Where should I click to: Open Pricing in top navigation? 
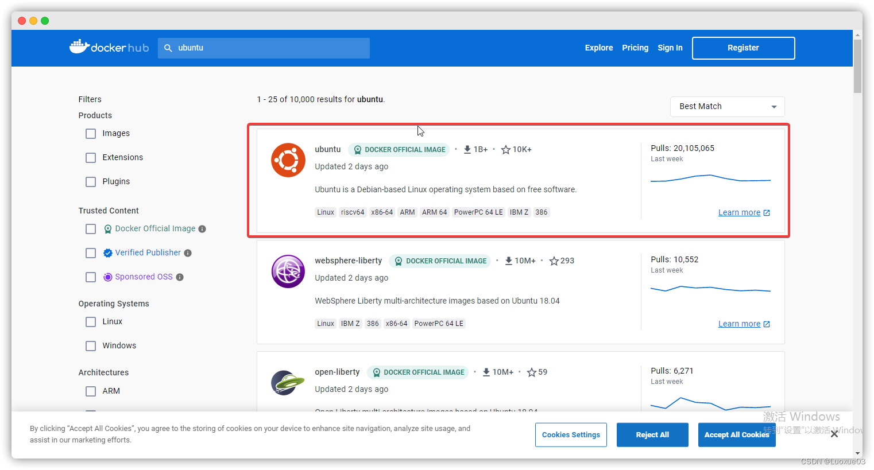635,48
